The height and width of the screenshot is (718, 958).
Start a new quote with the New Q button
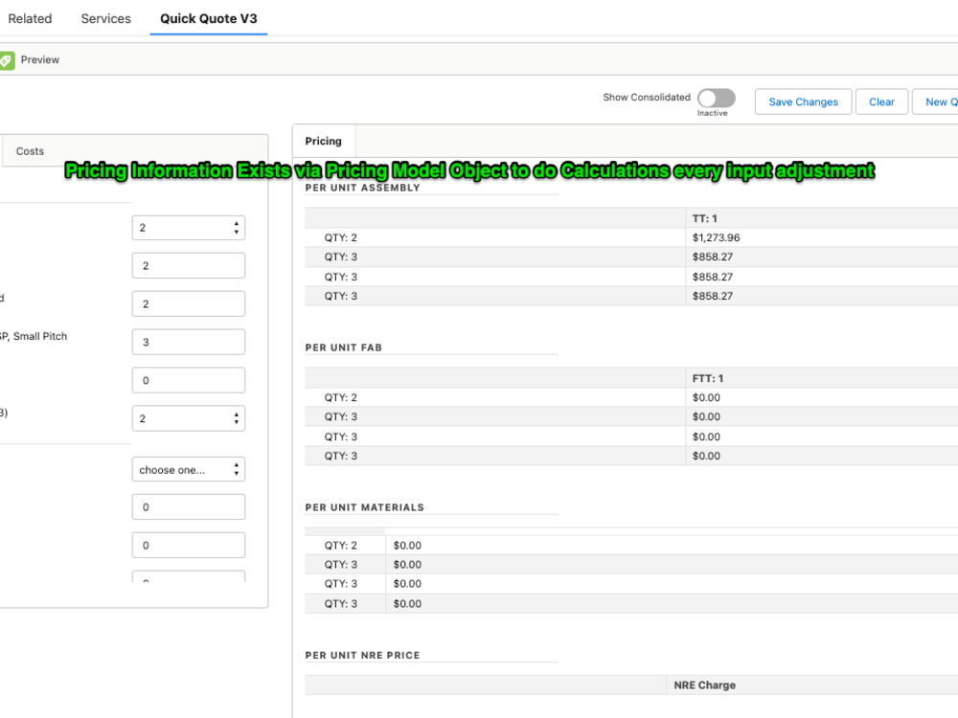click(x=941, y=101)
